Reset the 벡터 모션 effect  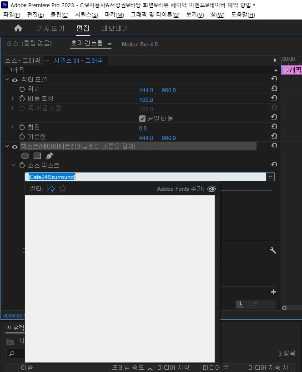tap(274, 79)
